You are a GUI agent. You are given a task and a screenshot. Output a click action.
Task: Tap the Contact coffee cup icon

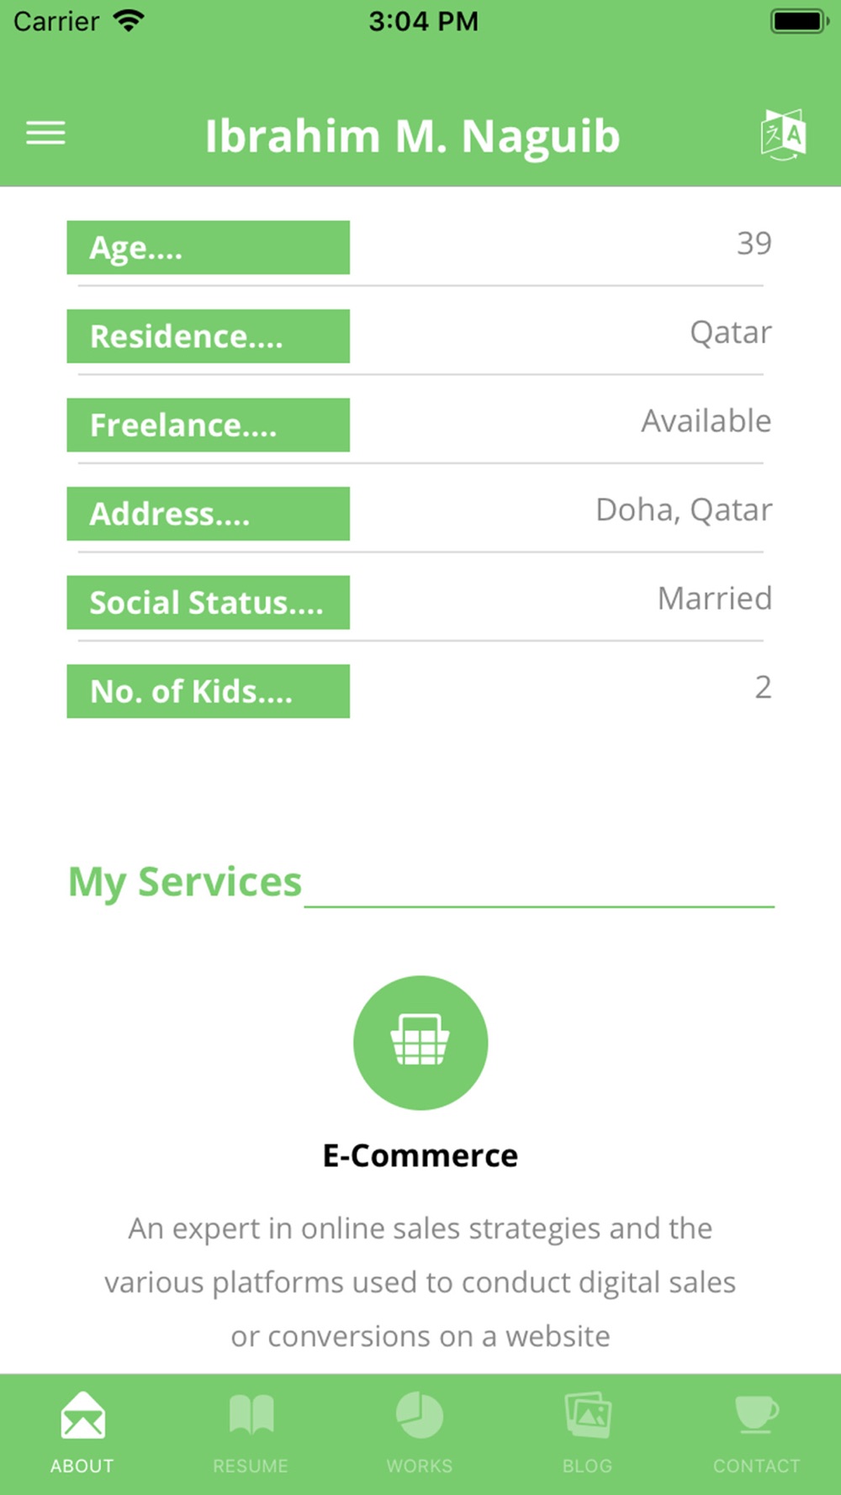(757, 1414)
